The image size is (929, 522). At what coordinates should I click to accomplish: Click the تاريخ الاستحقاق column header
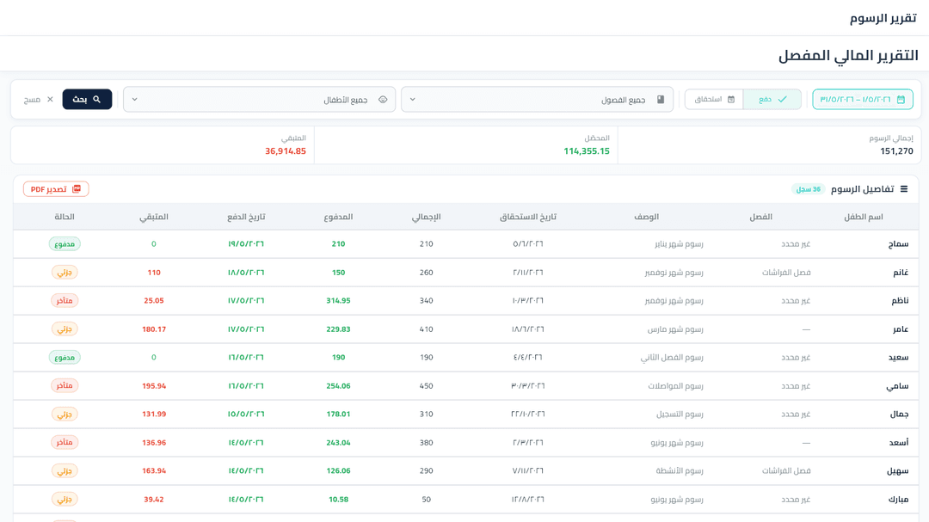[x=528, y=217]
